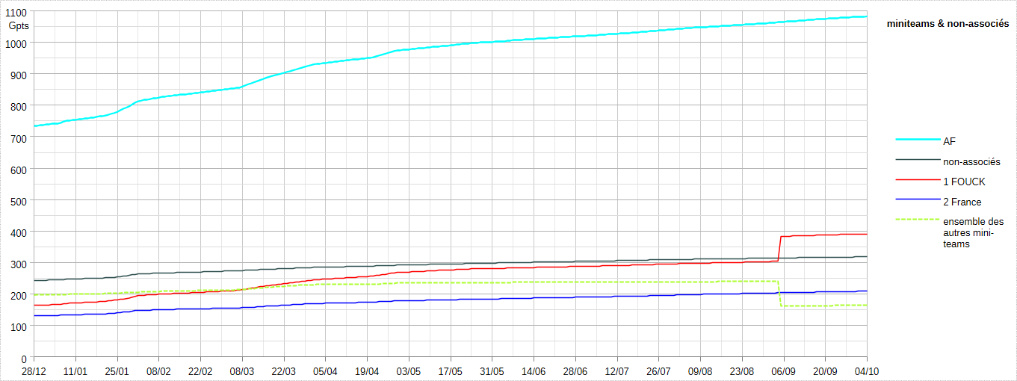Image resolution: width=1017 pixels, height=381 pixels.
Task: Click the cyan AF legend line swatch
Action: 918,140
